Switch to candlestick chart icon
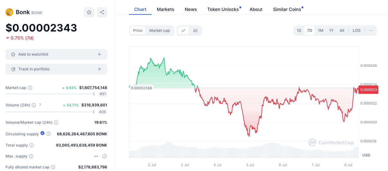This screenshot has height=171, width=388. point(195,31)
